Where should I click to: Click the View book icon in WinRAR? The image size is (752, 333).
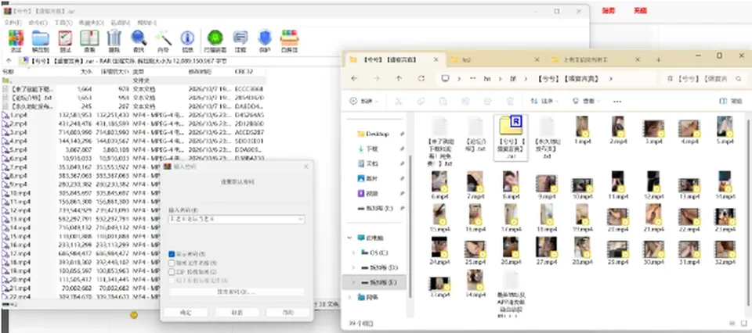coord(89,40)
